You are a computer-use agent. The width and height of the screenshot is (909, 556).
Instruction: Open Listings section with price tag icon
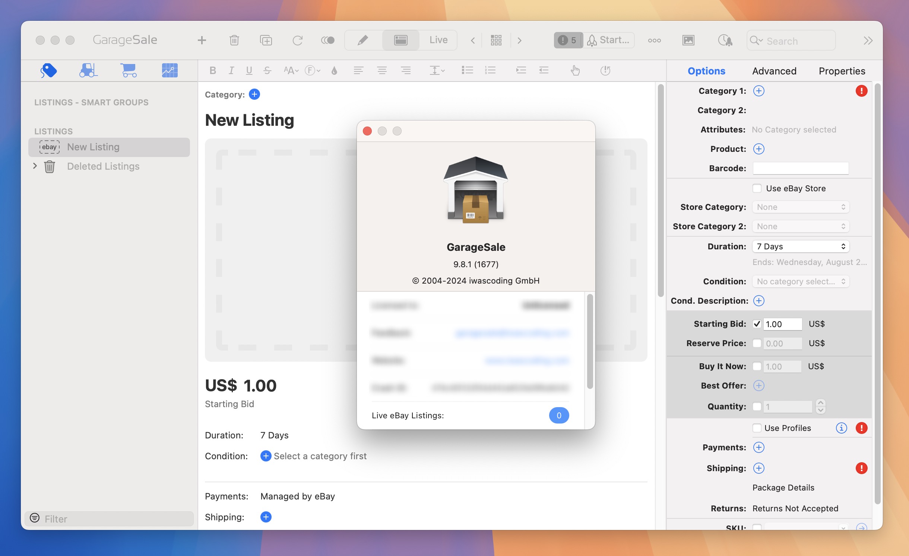48,70
